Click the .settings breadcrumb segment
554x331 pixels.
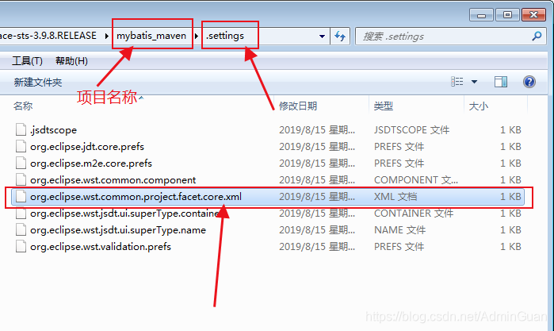pos(225,36)
